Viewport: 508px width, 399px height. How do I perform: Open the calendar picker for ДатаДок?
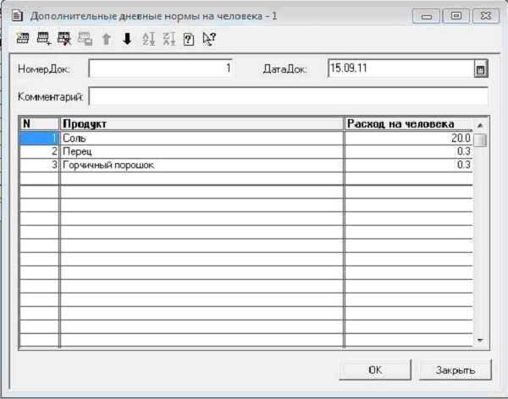(x=480, y=69)
